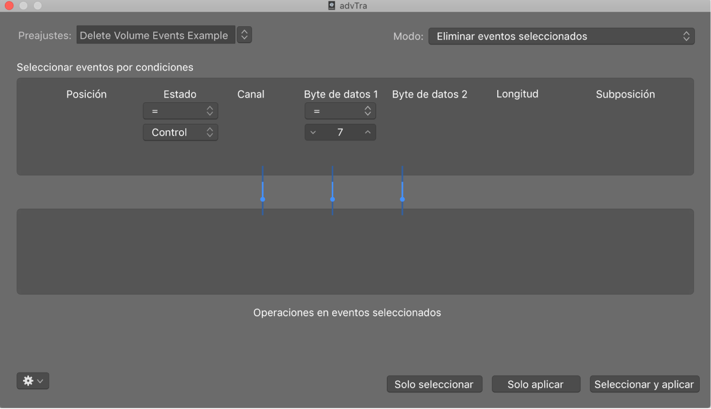This screenshot has height=409, width=711.
Task: Open the Control event type popup
Action: click(180, 132)
